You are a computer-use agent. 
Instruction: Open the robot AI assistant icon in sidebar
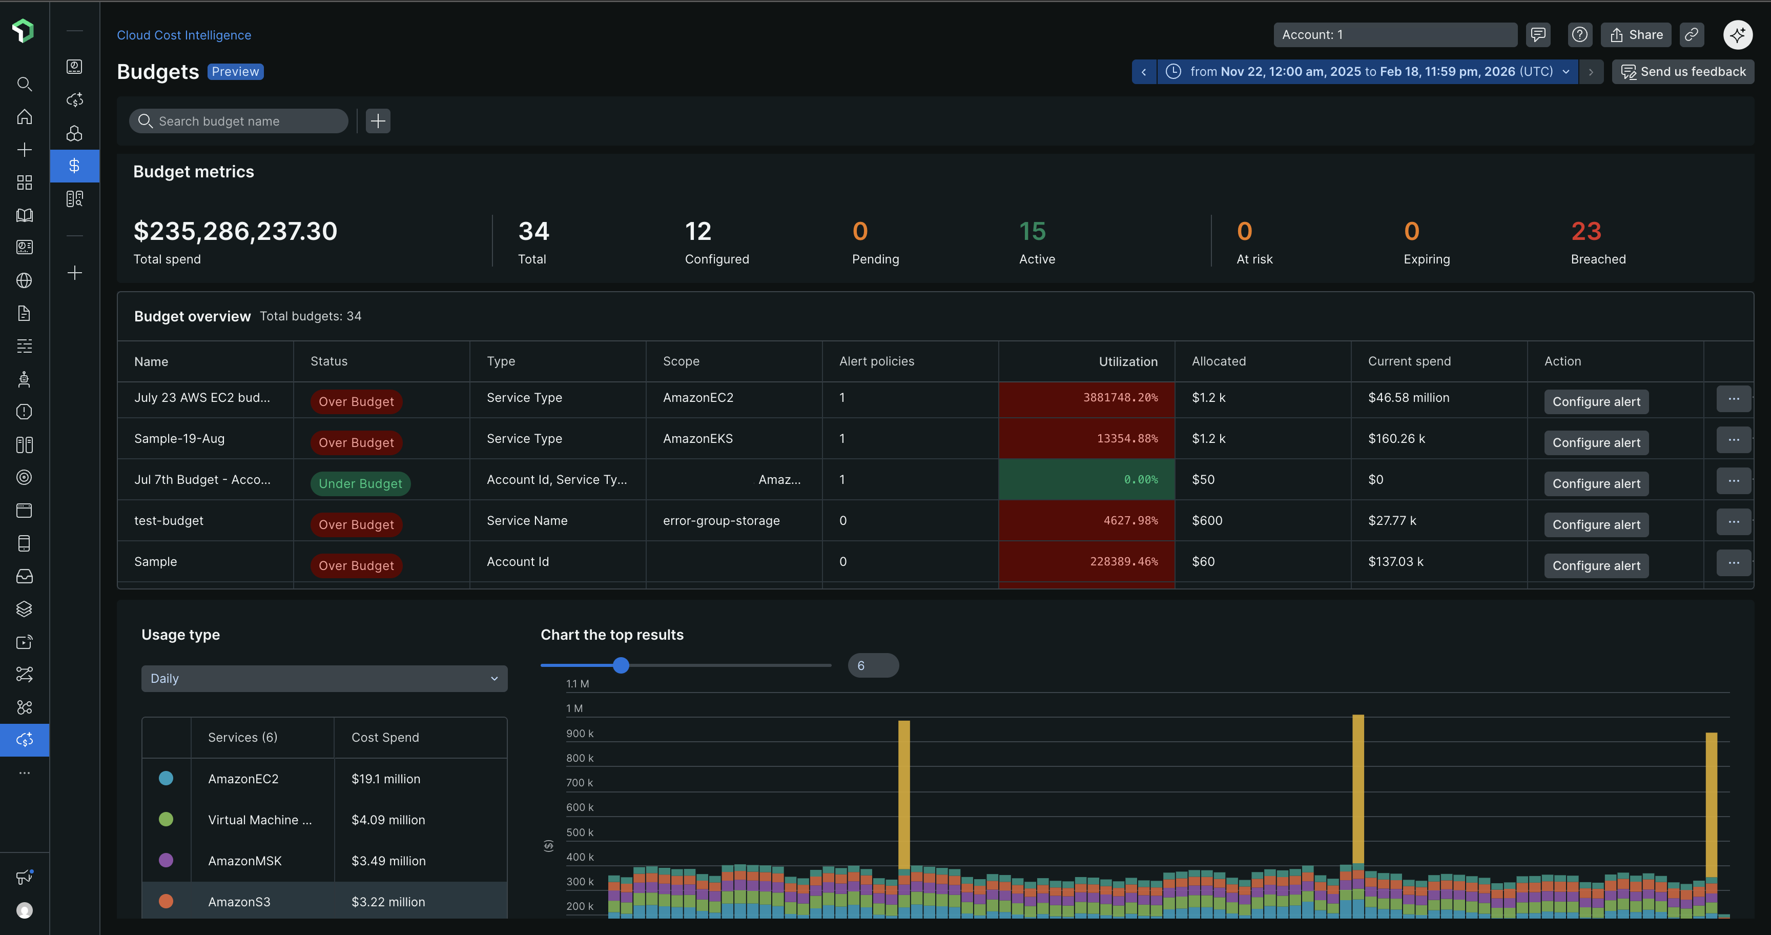click(24, 379)
